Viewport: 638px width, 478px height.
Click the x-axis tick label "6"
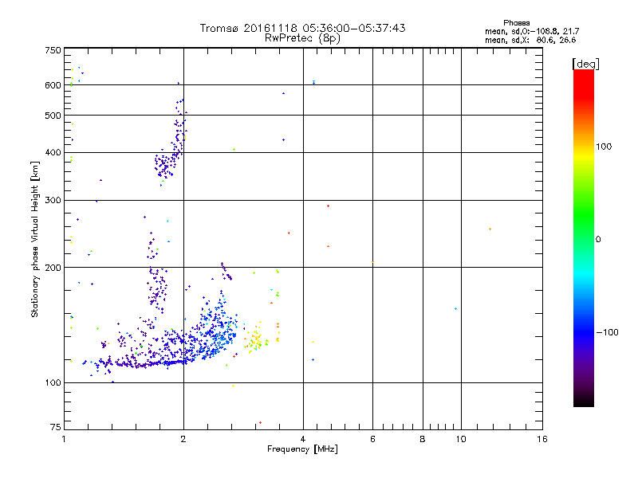click(372, 439)
